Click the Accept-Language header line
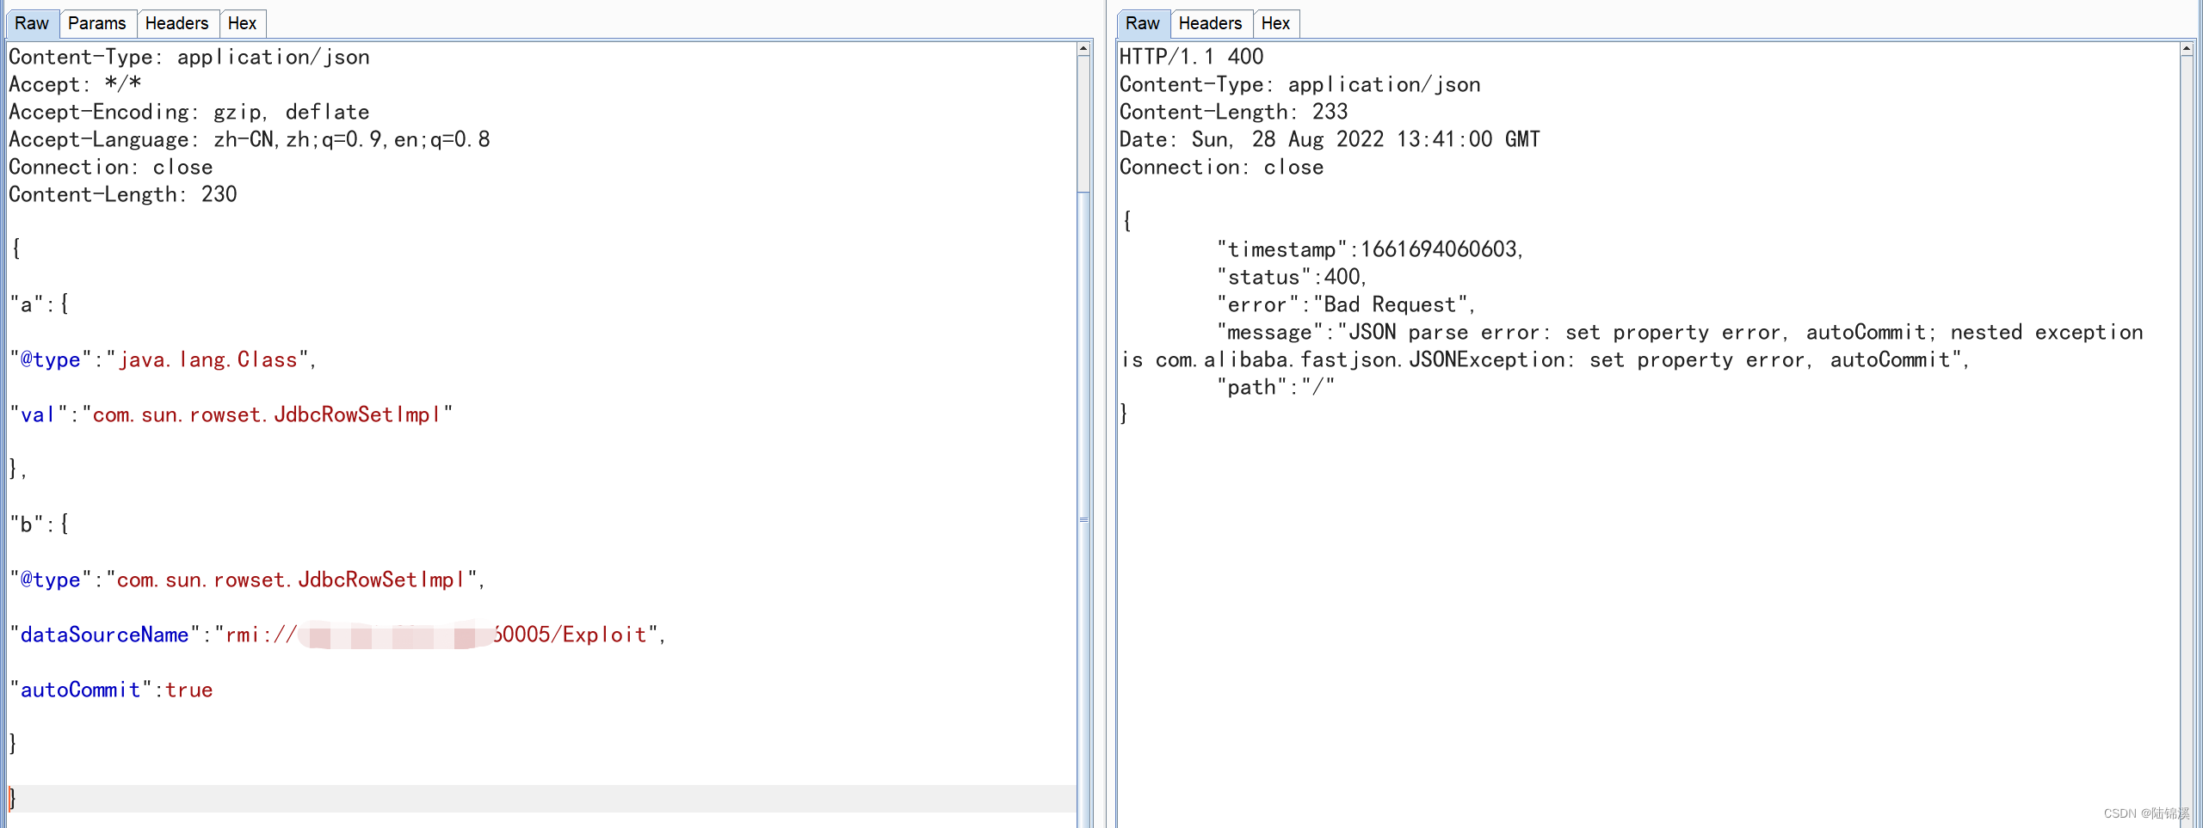Viewport: 2203px width, 828px height. (250, 139)
